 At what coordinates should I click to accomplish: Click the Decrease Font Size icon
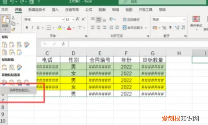(x=83, y=19)
